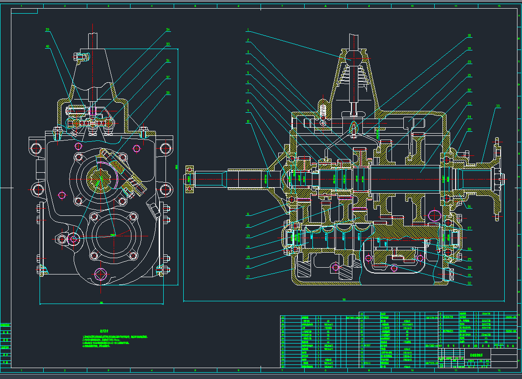The width and height of the screenshot is (522, 379).
Task: Click leader callout number 40 on side view
Action: click(47, 47)
